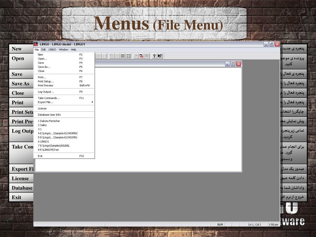Choose New from the File menu
The width and height of the screenshot is (316, 237).
point(64,55)
